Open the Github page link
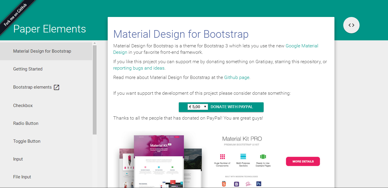The width and height of the screenshot is (388, 188). [x=237, y=77]
